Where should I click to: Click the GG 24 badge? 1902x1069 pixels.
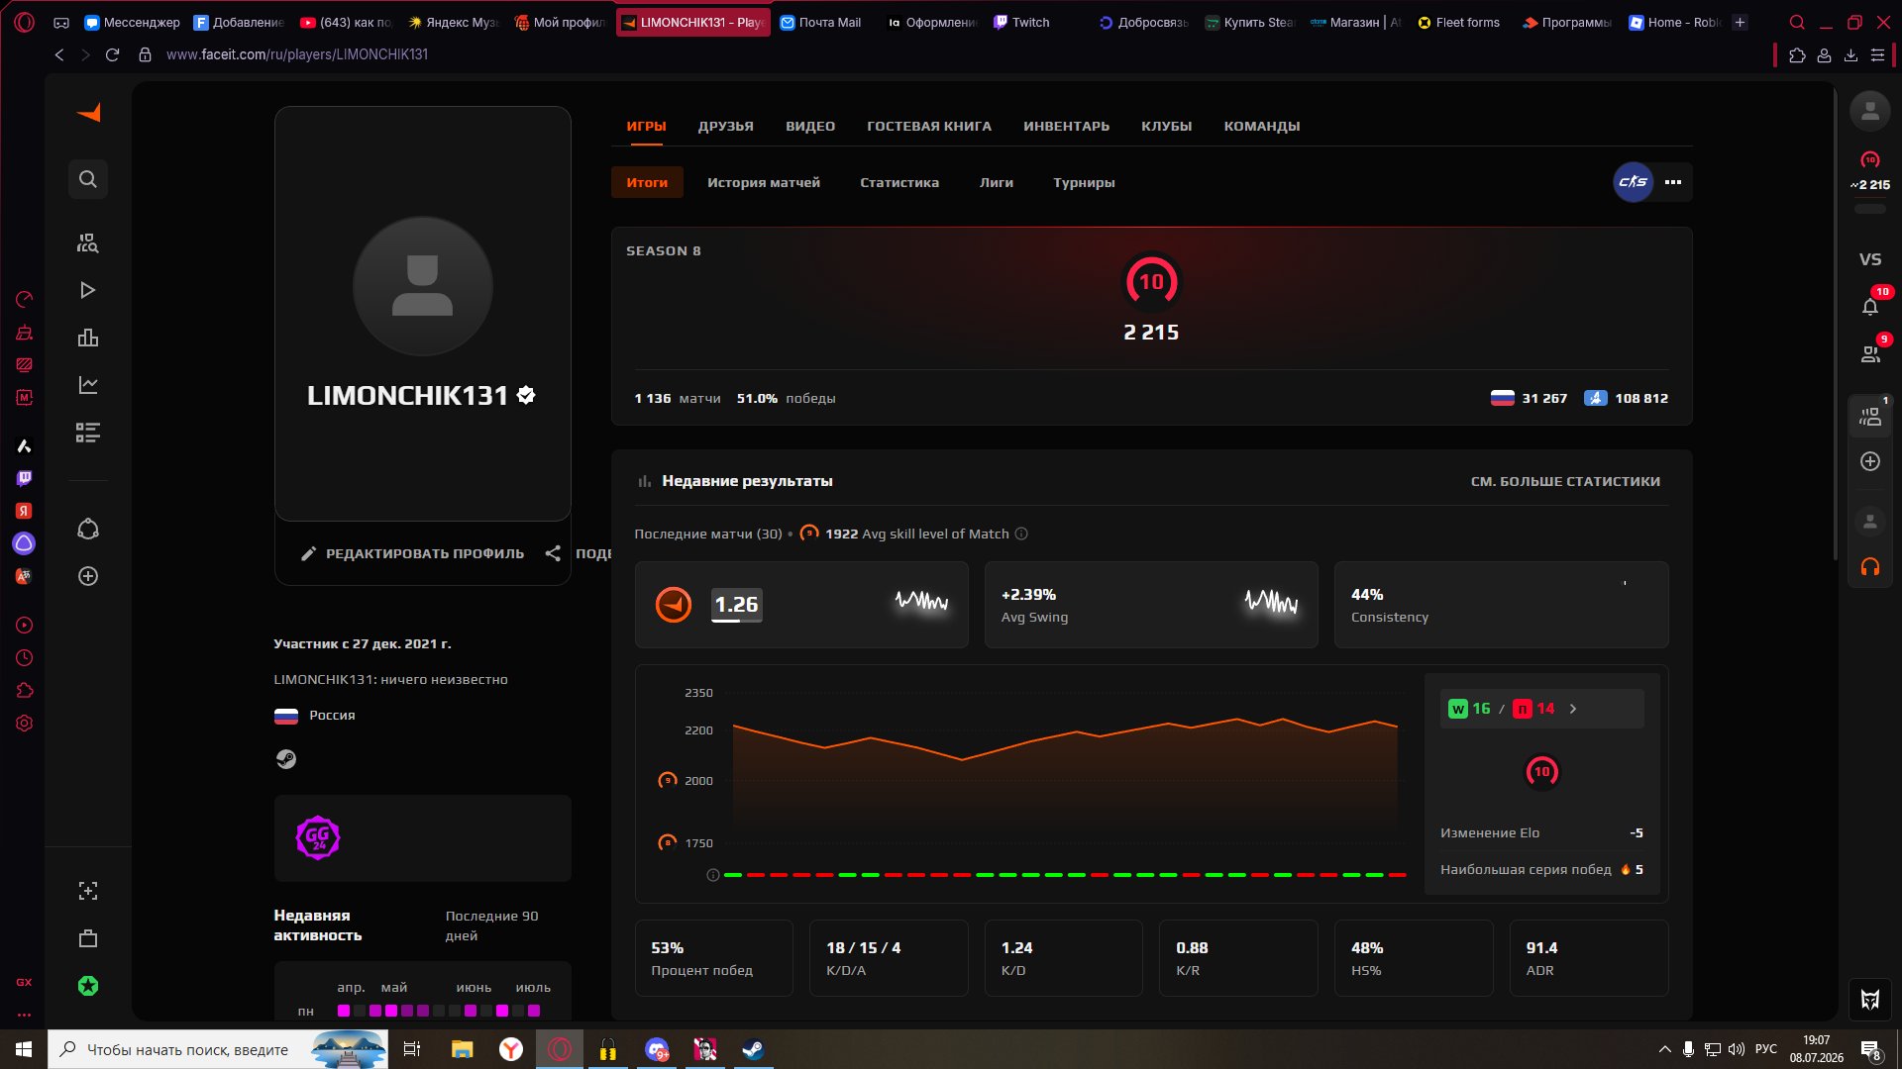[318, 838]
